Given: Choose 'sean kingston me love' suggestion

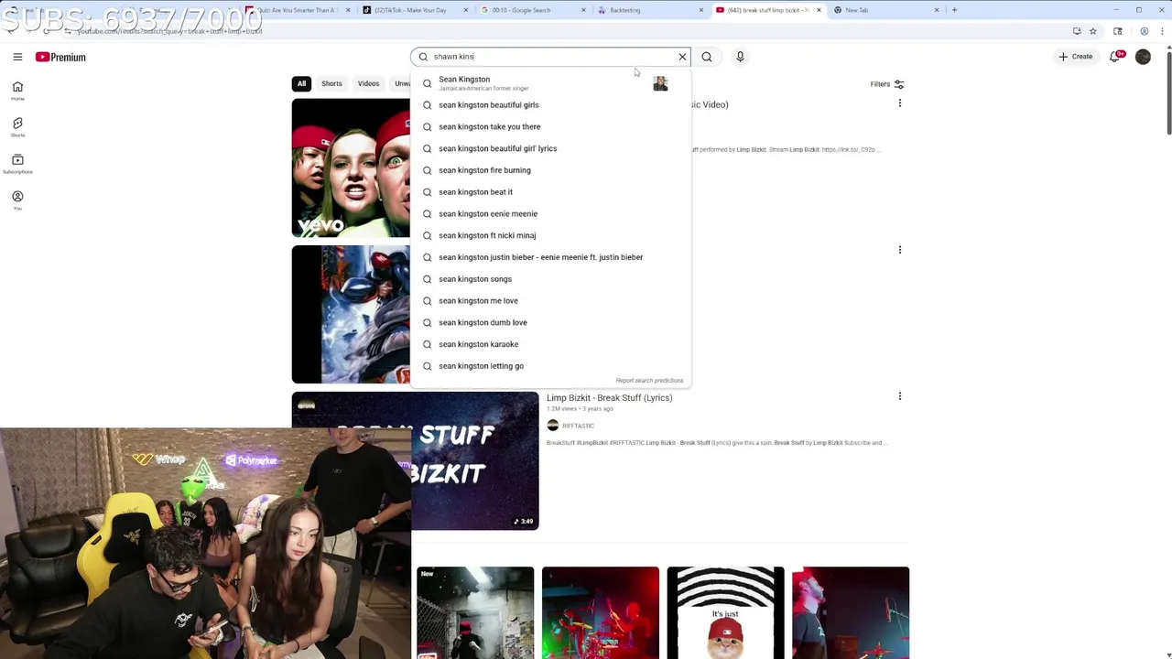Looking at the screenshot, I should click(x=550, y=300).
